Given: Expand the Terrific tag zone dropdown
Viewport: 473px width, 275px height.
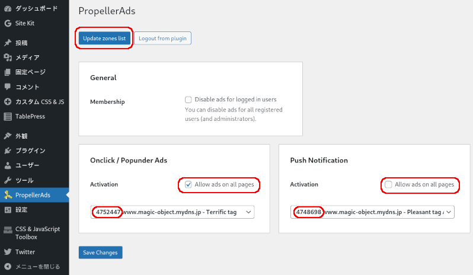Looking at the screenshot, I should (x=172, y=212).
